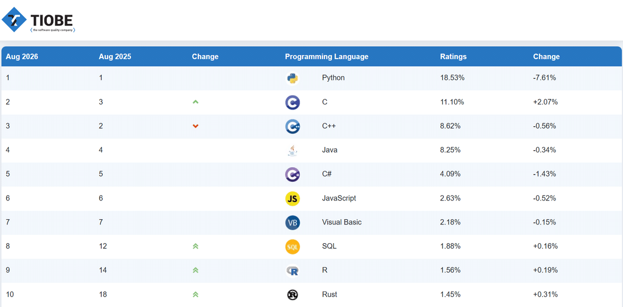
Task: Select the C# language name
Action: 327,174
